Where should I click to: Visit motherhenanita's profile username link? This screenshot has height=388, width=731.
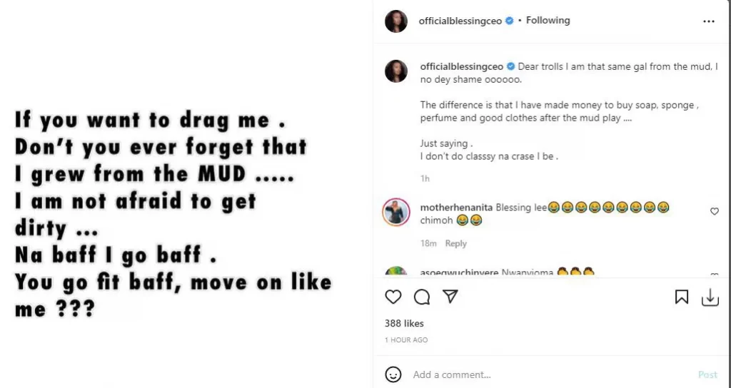(454, 208)
